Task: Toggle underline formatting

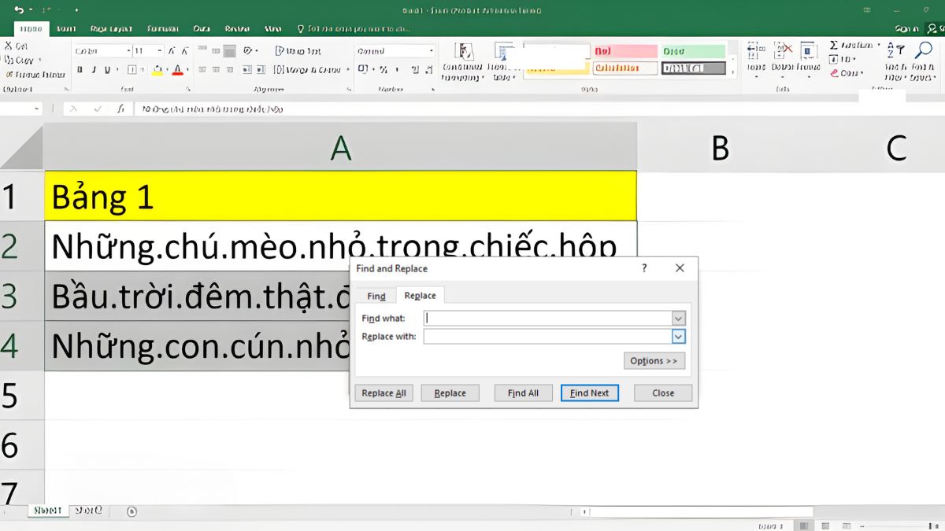Action: tap(107, 68)
